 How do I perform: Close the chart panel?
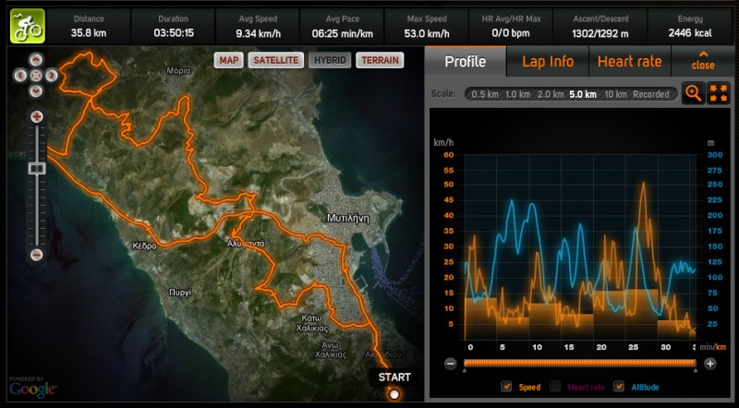pos(703,61)
